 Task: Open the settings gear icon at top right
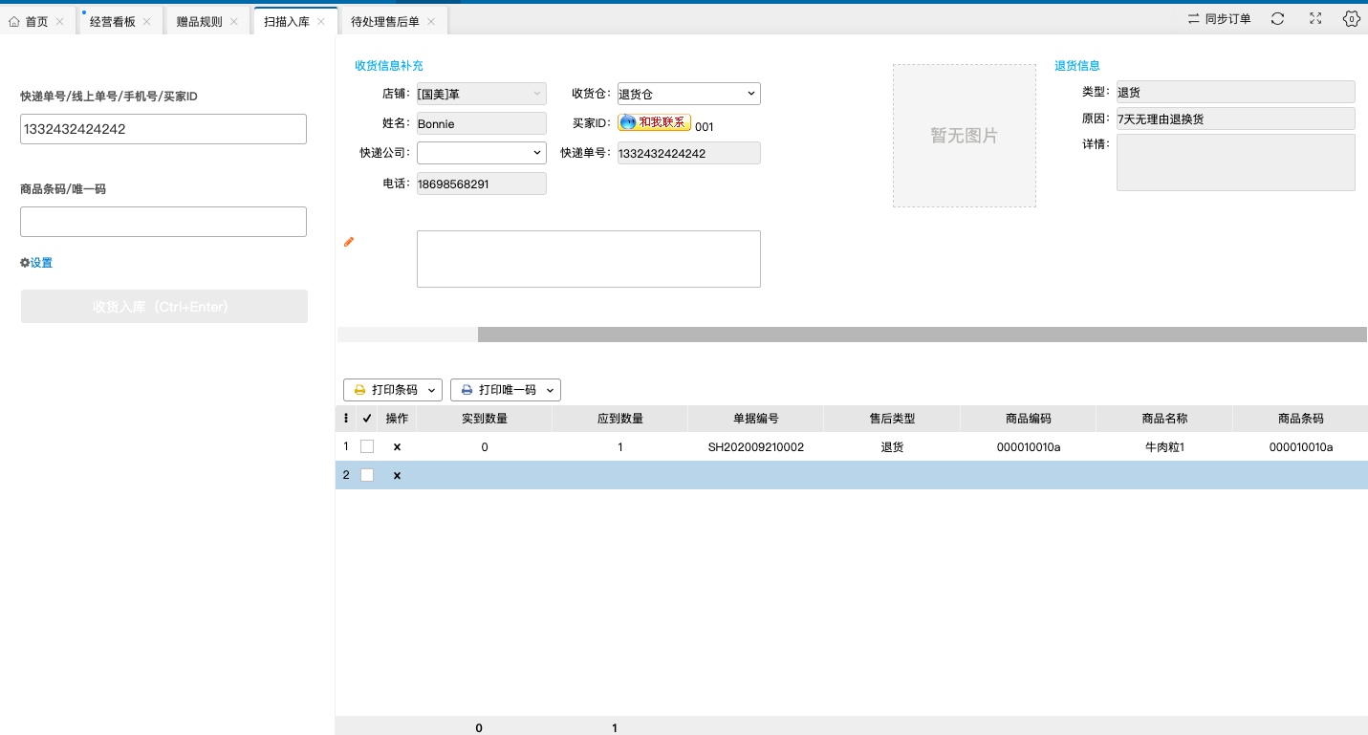[x=1351, y=18]
